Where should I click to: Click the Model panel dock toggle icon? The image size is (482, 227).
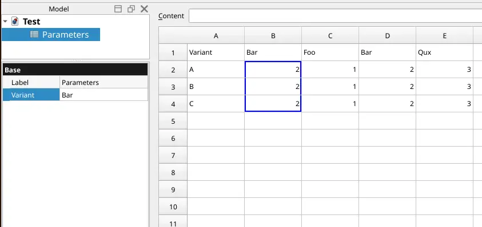point(118,9)
